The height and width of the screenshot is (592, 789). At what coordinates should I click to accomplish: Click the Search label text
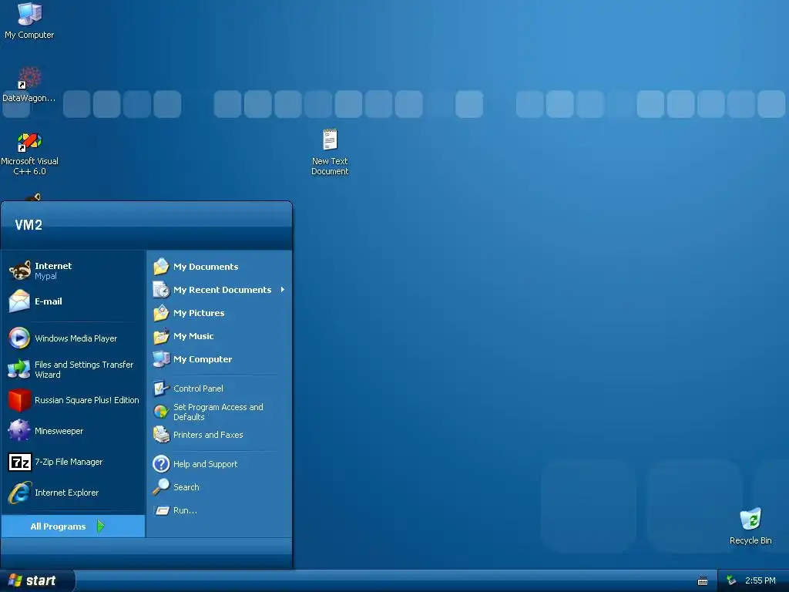(x=186, y=487)
